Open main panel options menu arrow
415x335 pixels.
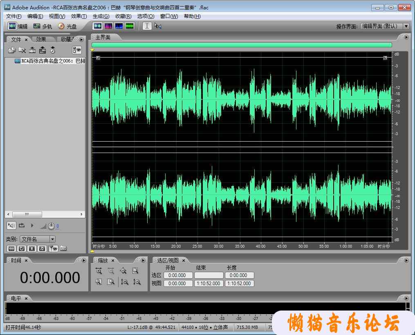point(406,37)
